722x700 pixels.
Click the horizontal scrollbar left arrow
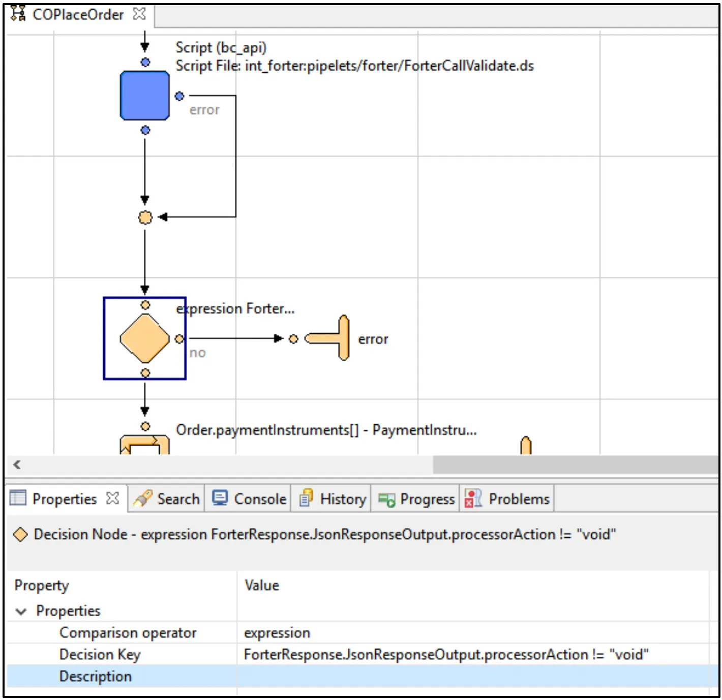click(17, 464)
